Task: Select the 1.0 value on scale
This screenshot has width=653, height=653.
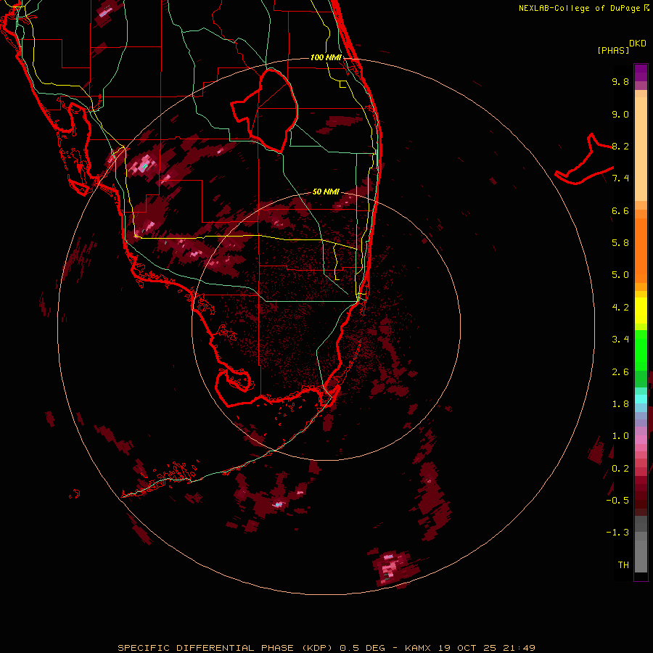Action: (620, 436)
